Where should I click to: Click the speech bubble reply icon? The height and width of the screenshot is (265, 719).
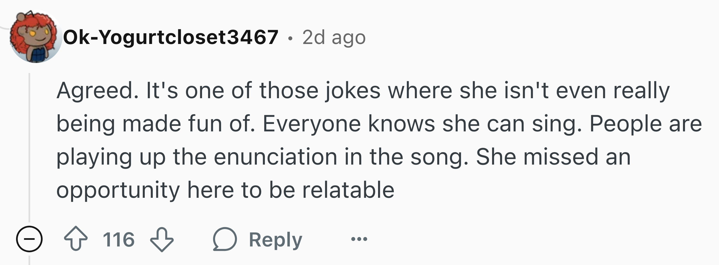[225, 239]
